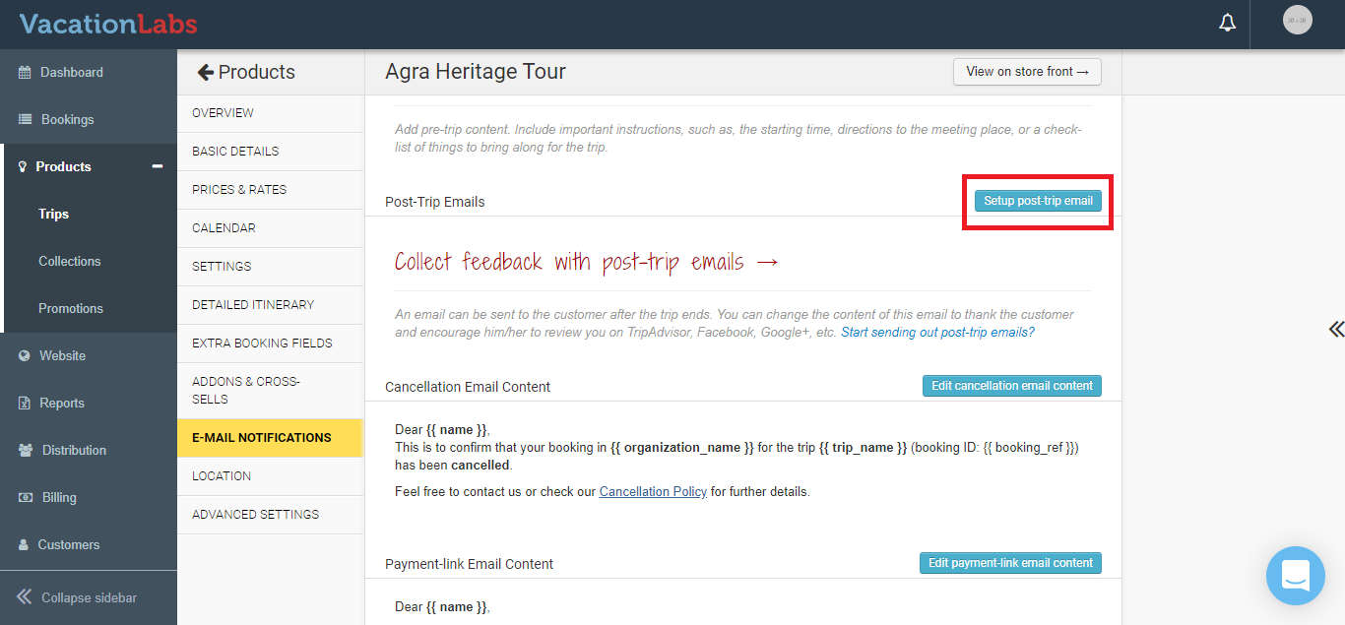
Task: Click the Billing money icon
Action: pyautogui.click(x=26, y=497)
